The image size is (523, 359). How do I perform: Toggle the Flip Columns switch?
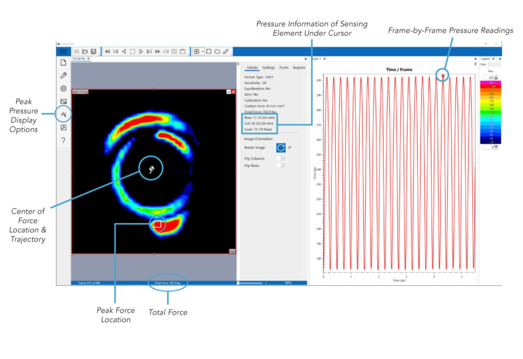pyautogui.click(x=281, y=158)
